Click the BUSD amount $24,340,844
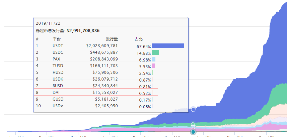The image size is (287, 137). click(105, 86)
